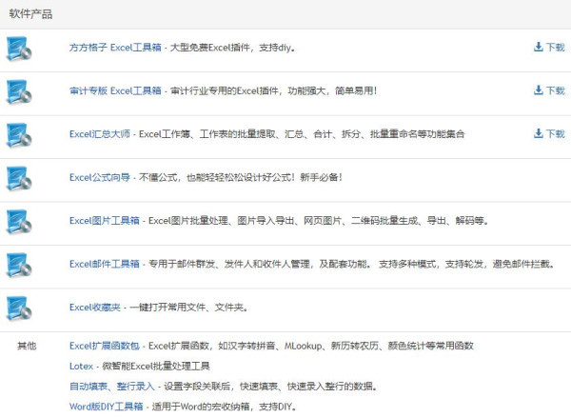Open the Excel汇总大师 product link

click(x=100, y=134)
